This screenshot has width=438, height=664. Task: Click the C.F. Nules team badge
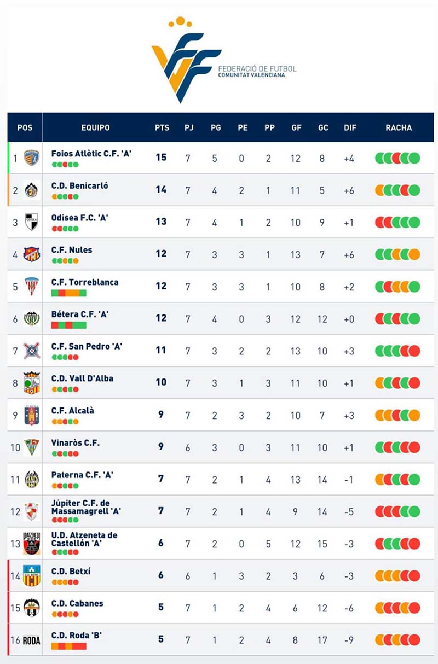point(31,254)
